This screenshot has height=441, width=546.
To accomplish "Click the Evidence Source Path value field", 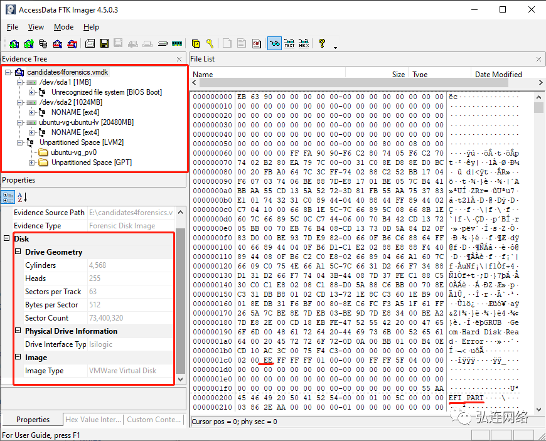I will click(131, 212).
